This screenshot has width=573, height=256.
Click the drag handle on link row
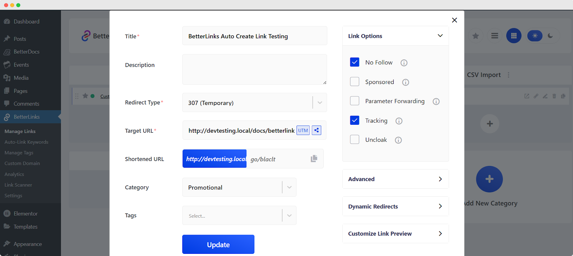coord(77,96)
